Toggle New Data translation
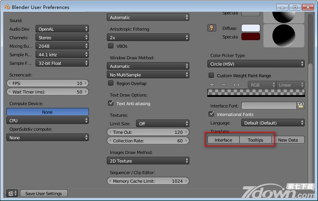318x201 pixels. tap(288, 140)
